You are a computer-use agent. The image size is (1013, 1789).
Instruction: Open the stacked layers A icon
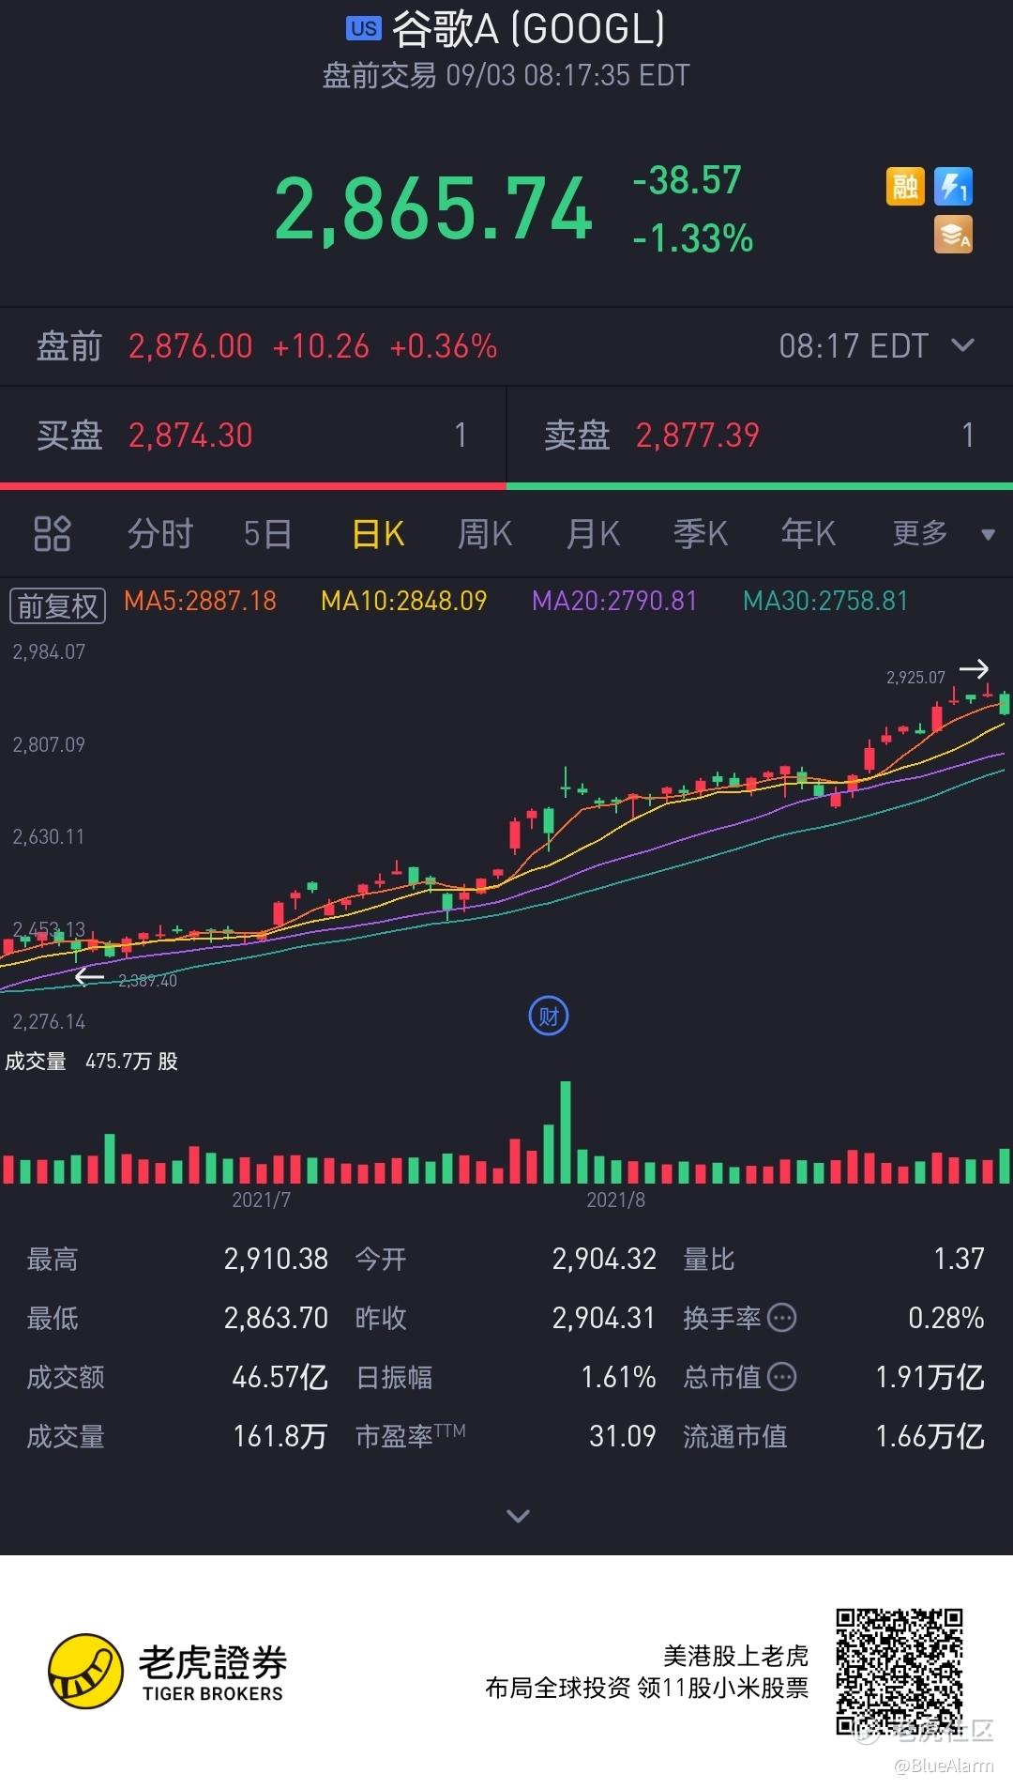point(953,235)
